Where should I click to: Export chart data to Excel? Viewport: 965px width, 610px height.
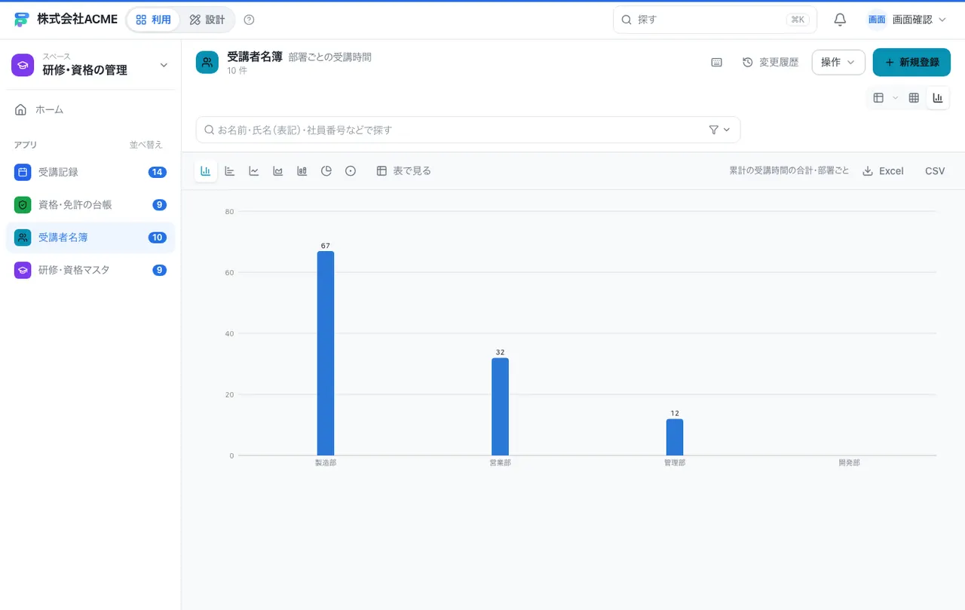point(883,171)
